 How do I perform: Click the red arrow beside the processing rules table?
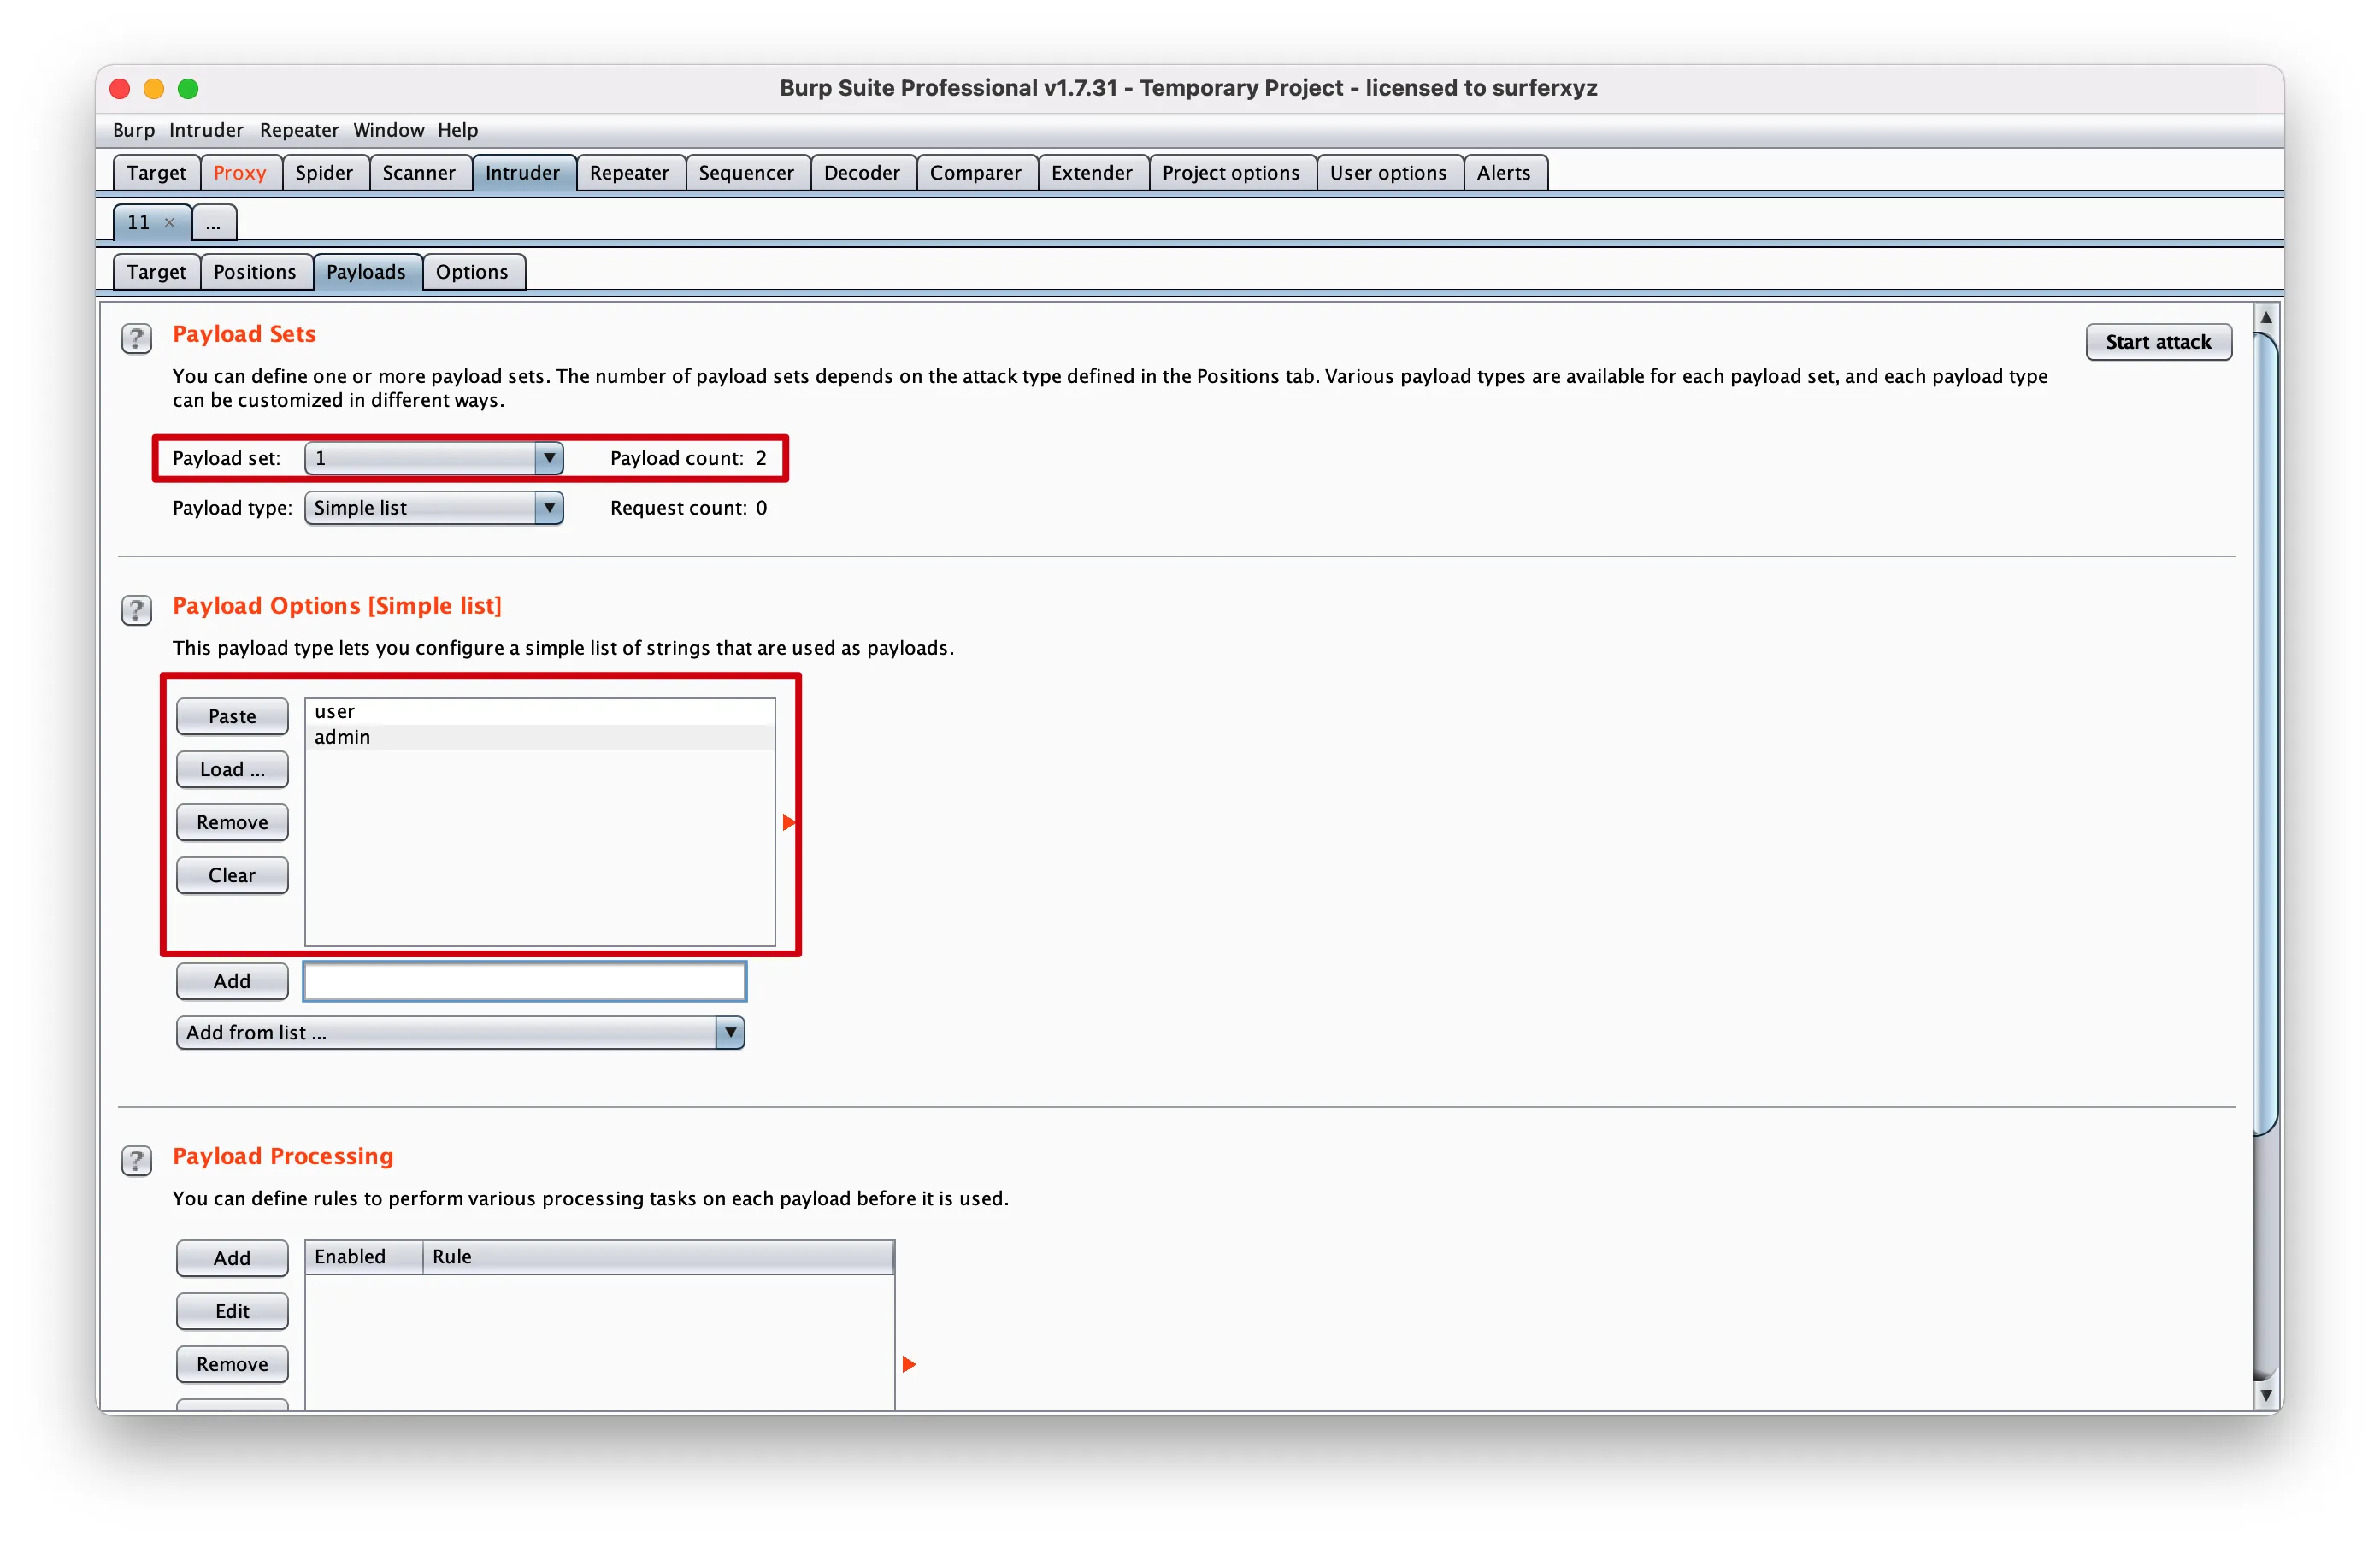pyautogui.click(x=909, y=1364)
